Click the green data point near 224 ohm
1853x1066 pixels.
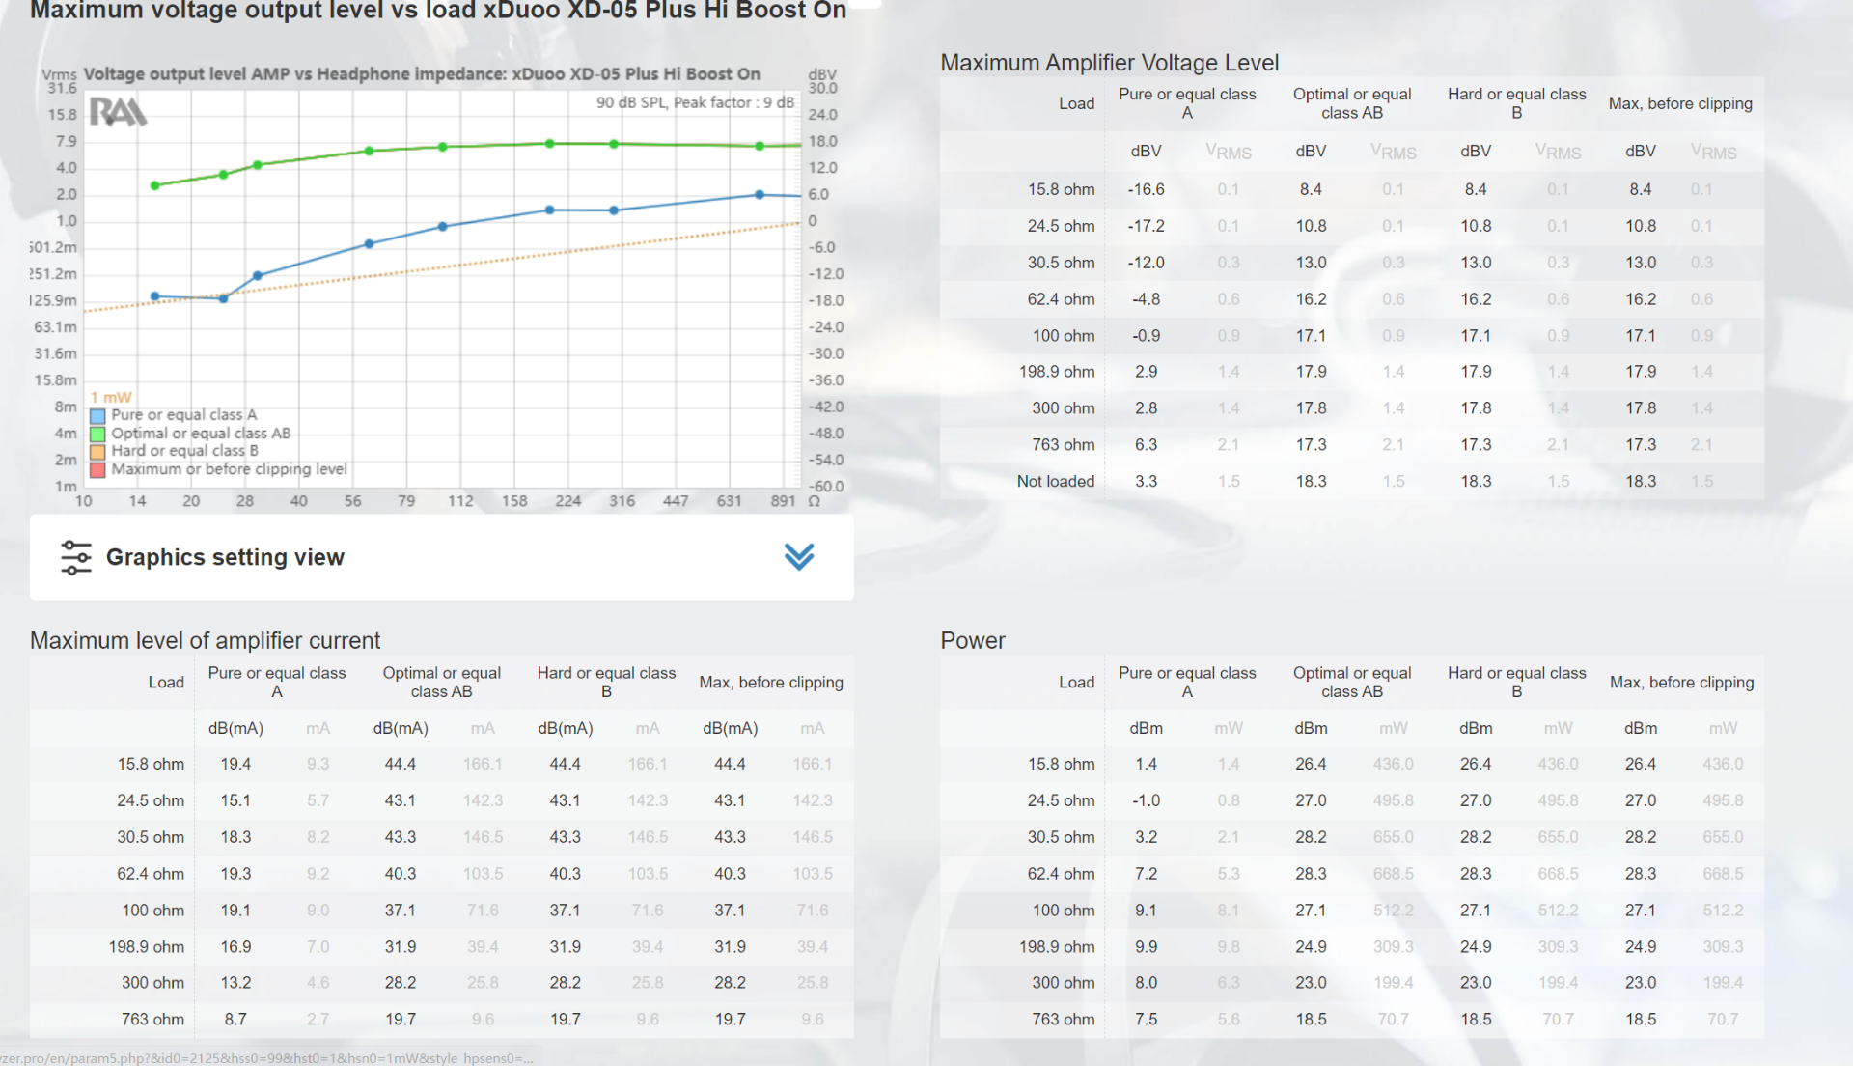pos(550,144)
